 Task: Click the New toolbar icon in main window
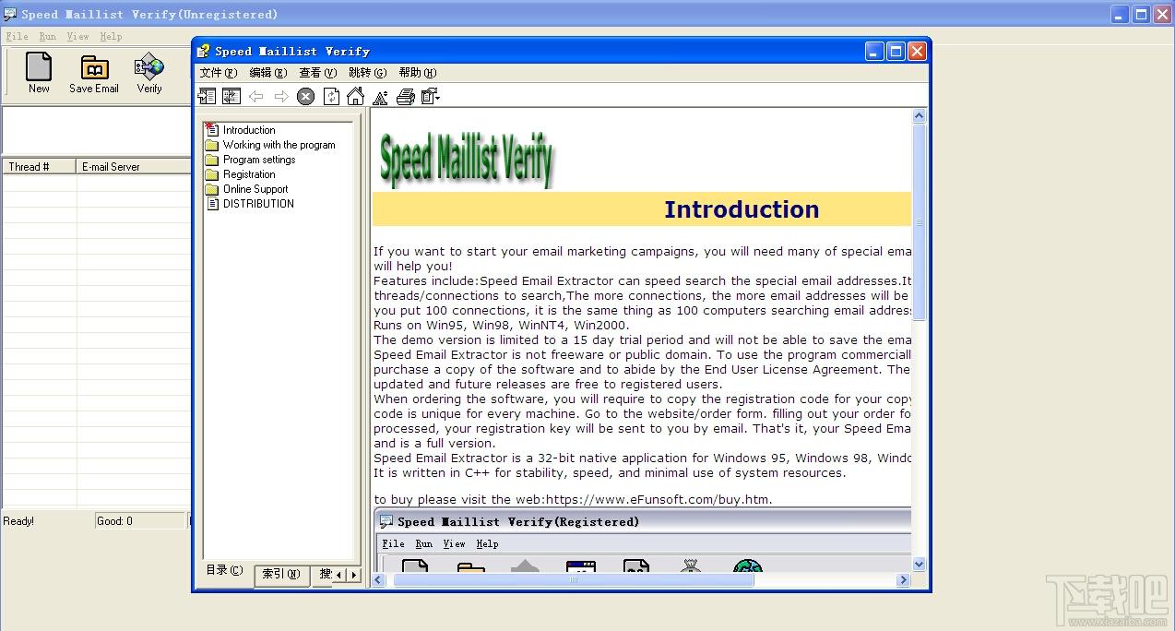[39, 73]
